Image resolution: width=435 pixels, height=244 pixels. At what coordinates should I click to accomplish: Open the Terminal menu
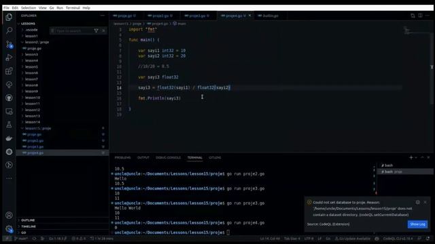click(x=73, y=7)
